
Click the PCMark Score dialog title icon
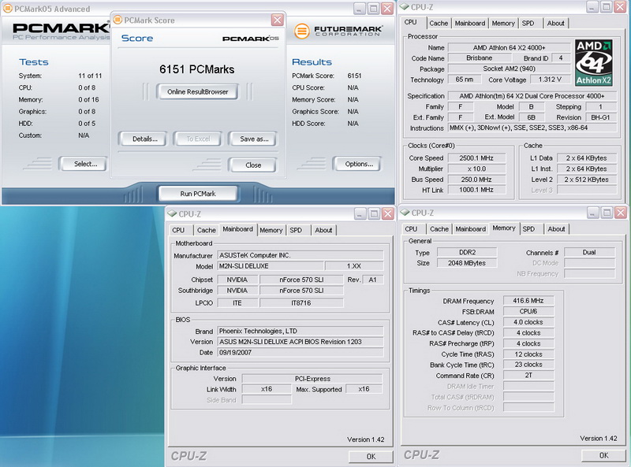point(118,20)
